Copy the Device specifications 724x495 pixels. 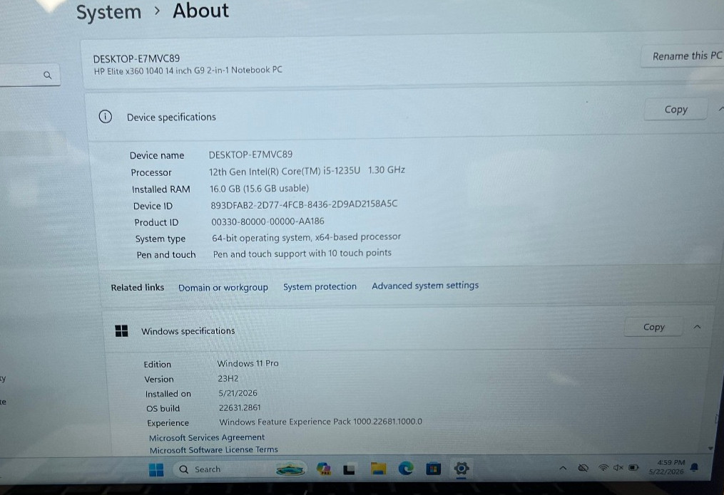pyautogui.click(x=675, y=109)
